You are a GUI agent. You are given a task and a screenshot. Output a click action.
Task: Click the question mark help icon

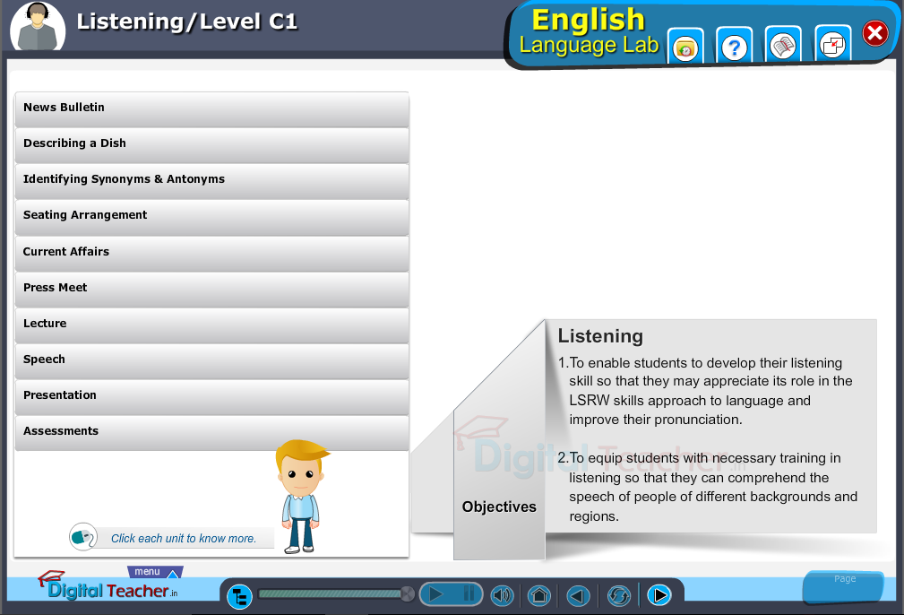734,47
